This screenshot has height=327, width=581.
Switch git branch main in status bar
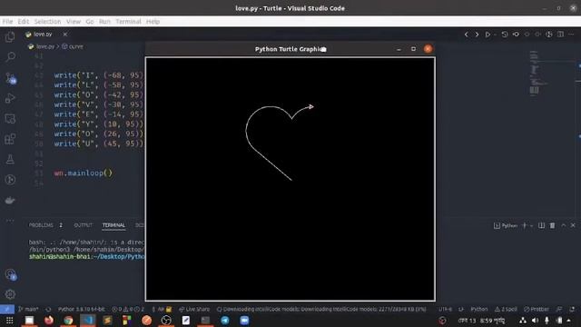[28, 309]
